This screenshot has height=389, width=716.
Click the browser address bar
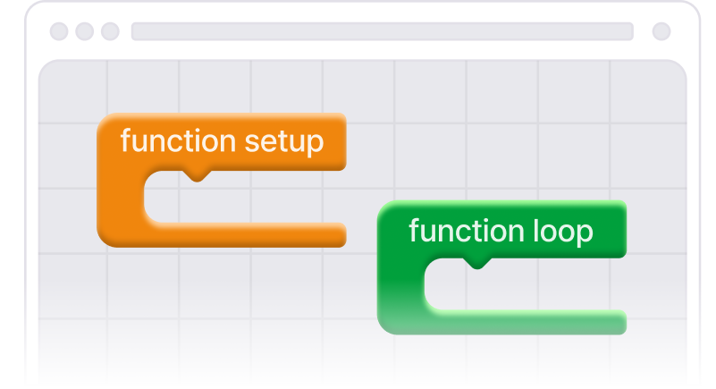click(x=382, y=32)
